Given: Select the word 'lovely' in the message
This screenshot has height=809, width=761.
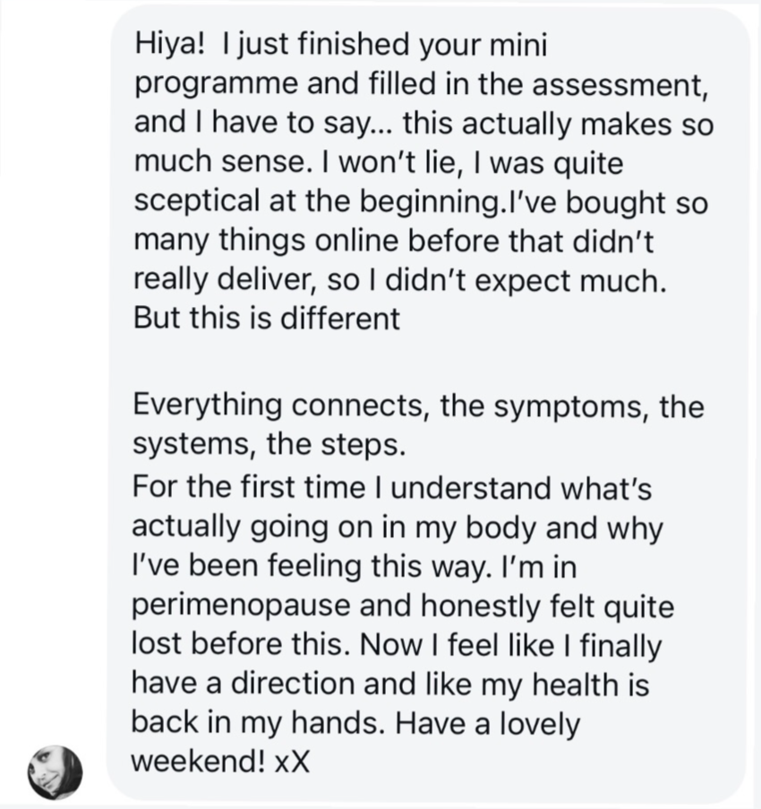Looking at the screenshot, I should pyautogui.click(x=540, y=724).
